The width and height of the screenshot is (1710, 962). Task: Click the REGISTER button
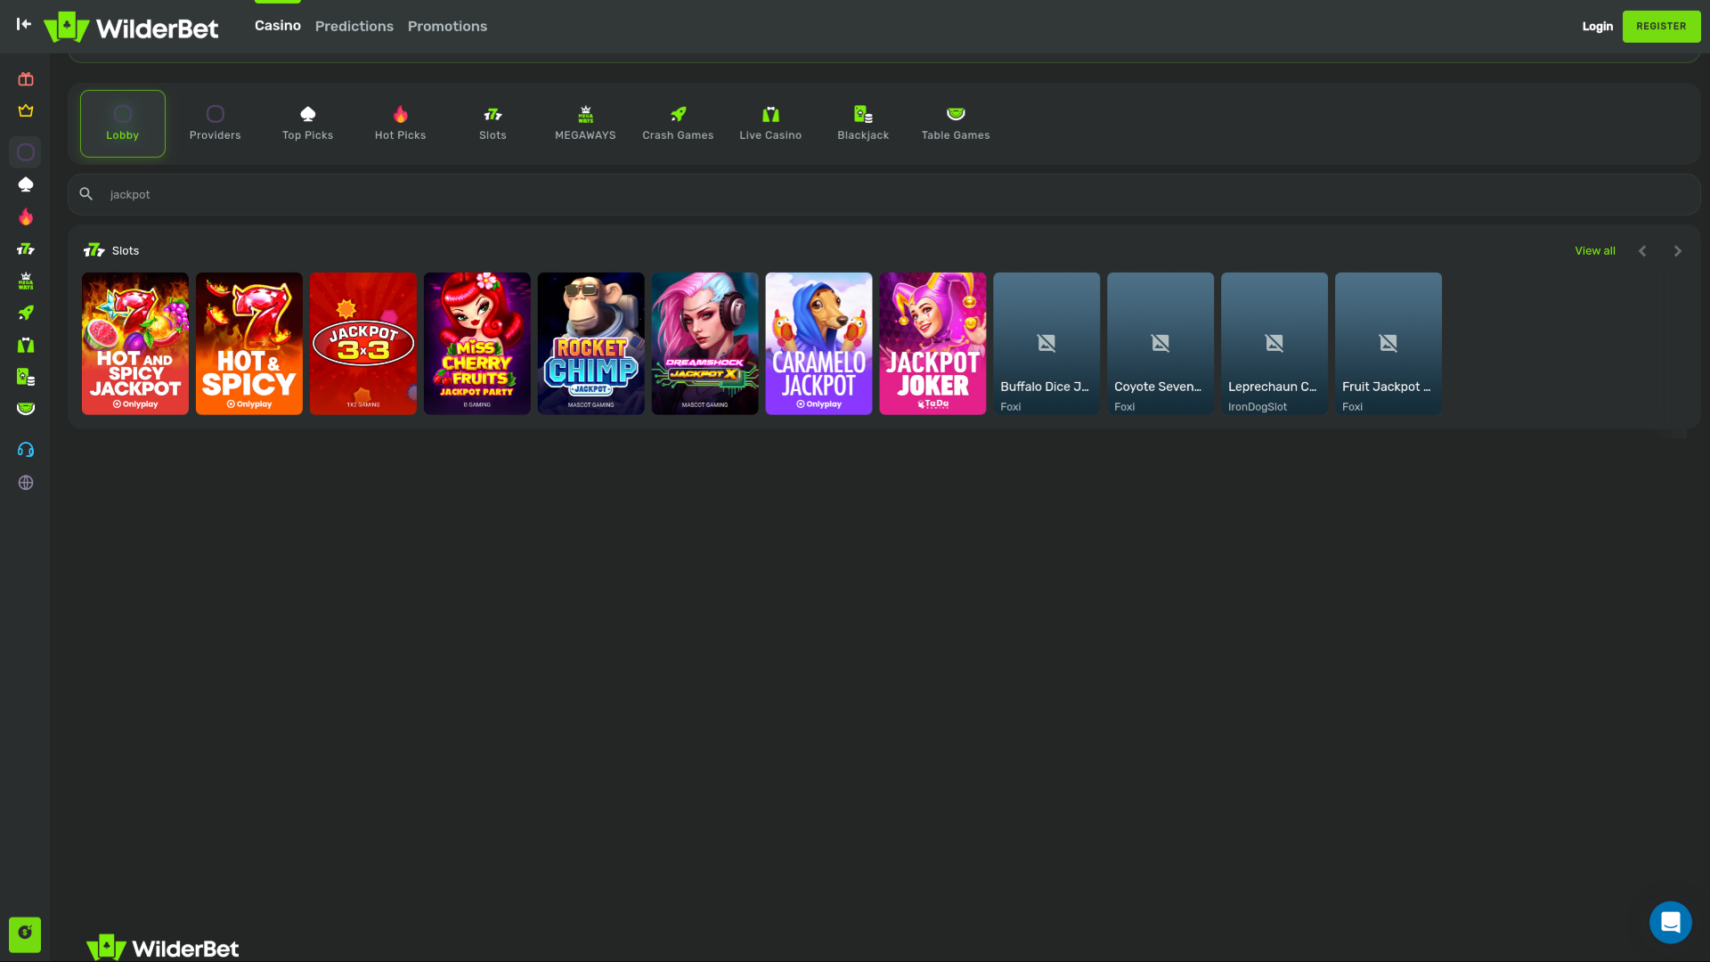pos(1661,27)
